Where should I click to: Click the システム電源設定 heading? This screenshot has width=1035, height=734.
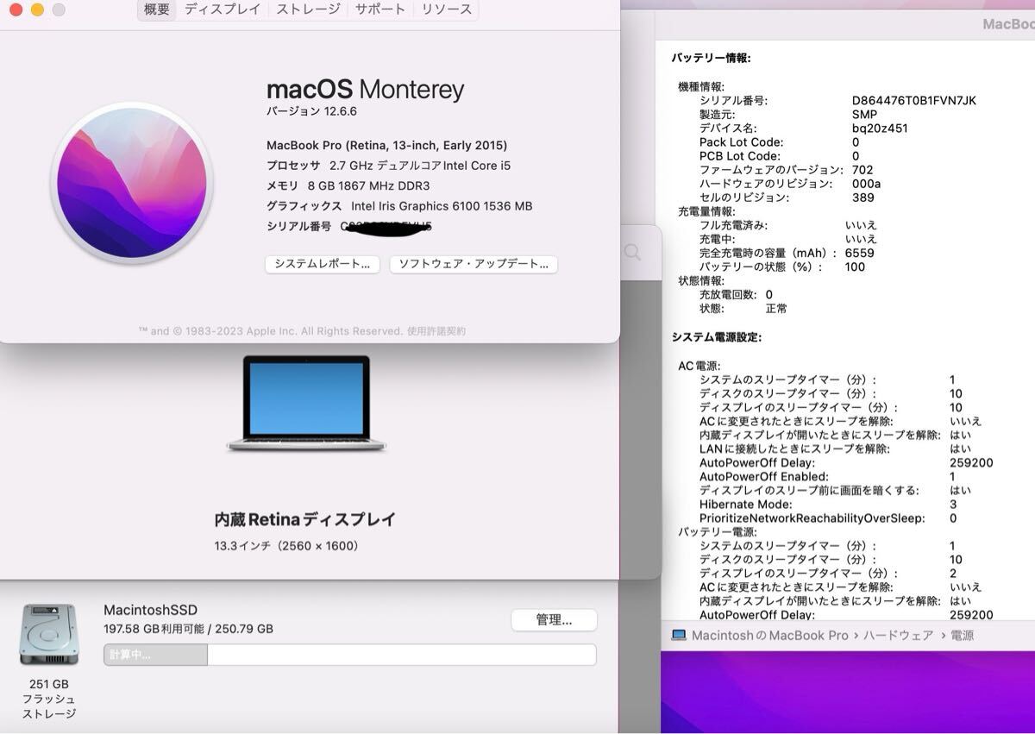coord(717,337)
